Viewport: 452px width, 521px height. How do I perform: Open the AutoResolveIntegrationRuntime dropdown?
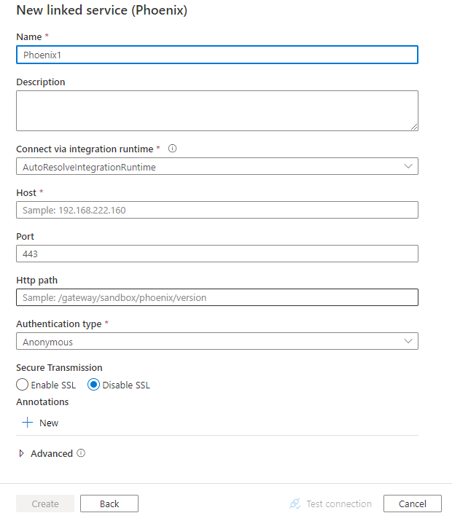click(x=217, y=166)
